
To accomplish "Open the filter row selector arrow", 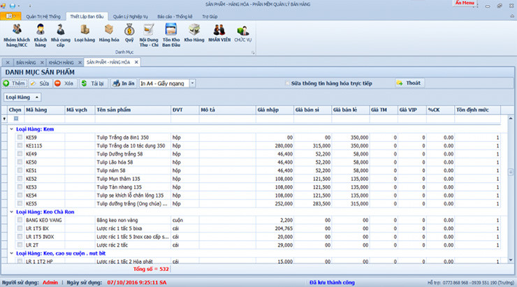I will (4, 119).
